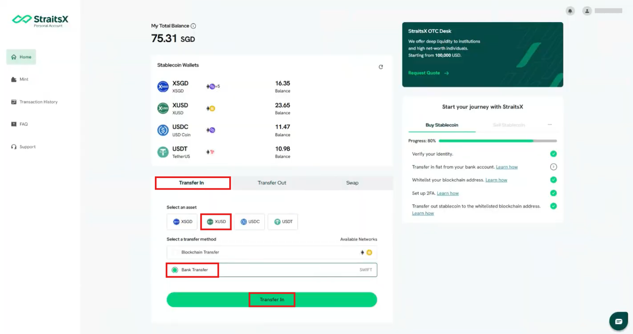The width and height of the screenshot is (633, 334).
Task: Choose Bank Transfer method
Action: pyautogui.click(x=272, y=270)
